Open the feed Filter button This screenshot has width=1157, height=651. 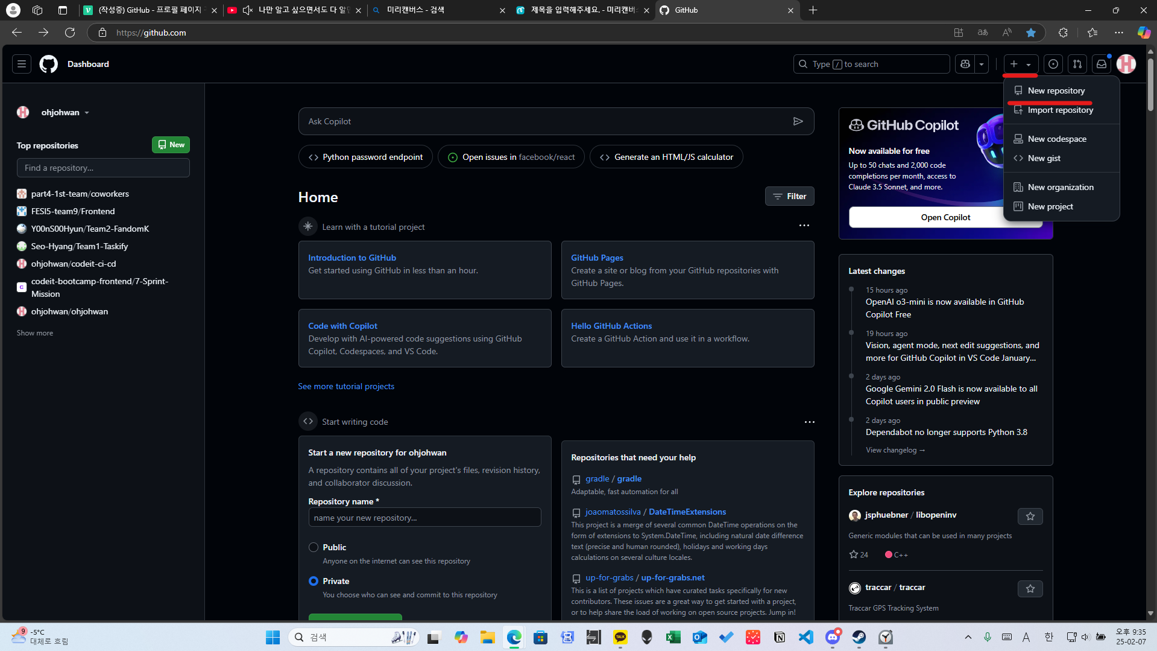tap(789, 196)
